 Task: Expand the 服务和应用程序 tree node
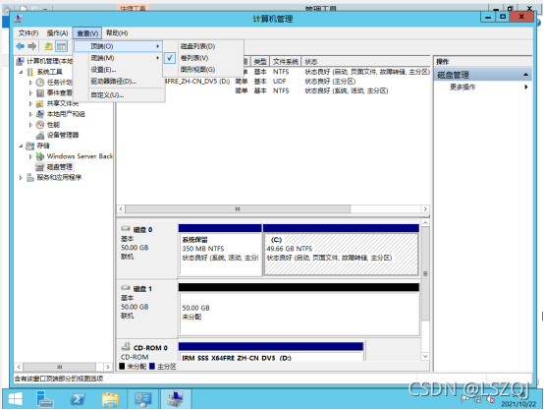[x=22, y=178]
